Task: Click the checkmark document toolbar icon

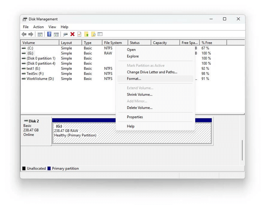Action: click(79, 34)
